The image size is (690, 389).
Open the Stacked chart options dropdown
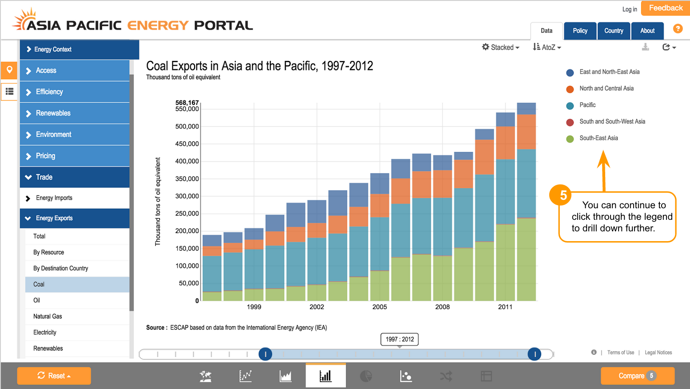click(x=501, y=48)
